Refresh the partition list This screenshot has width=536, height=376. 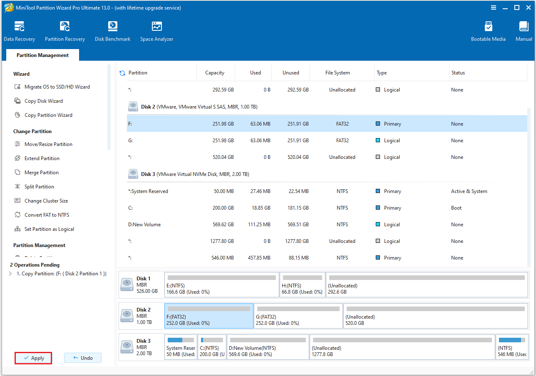coord(122,72)
